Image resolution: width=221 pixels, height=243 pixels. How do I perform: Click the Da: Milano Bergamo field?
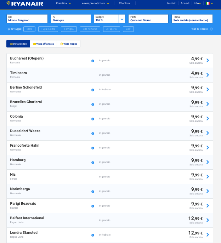pyautogui.click(x=27, y=19)
